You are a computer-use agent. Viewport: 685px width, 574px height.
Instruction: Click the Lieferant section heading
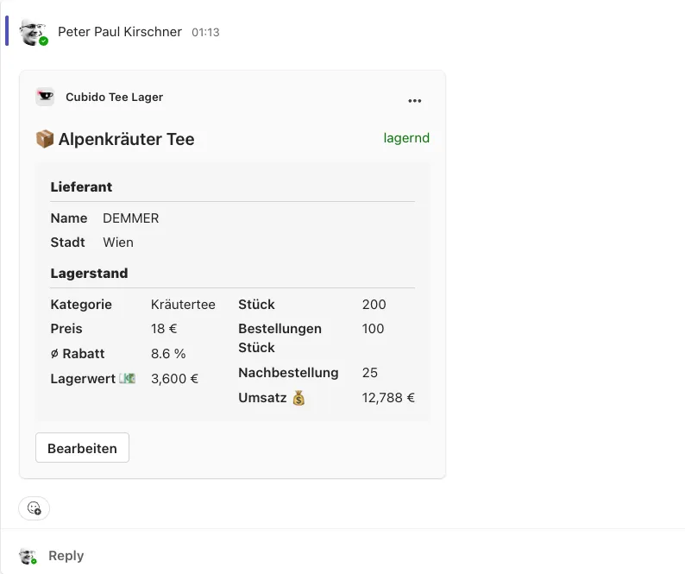81,186
